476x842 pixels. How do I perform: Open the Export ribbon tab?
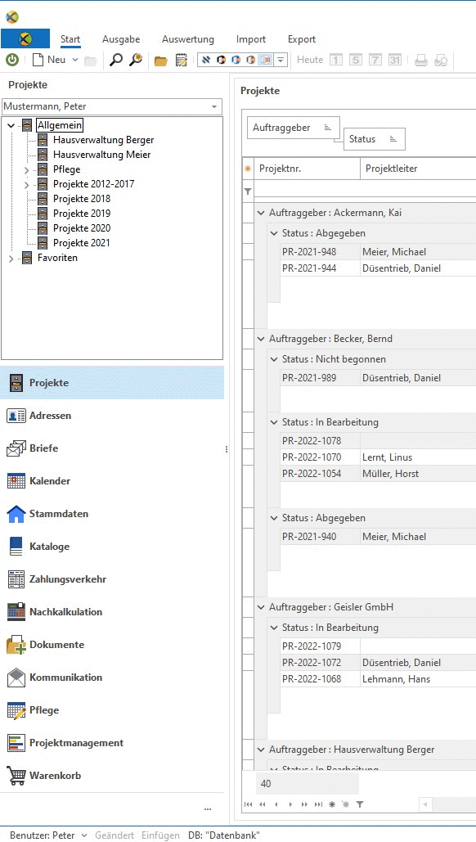pos(302,39)
